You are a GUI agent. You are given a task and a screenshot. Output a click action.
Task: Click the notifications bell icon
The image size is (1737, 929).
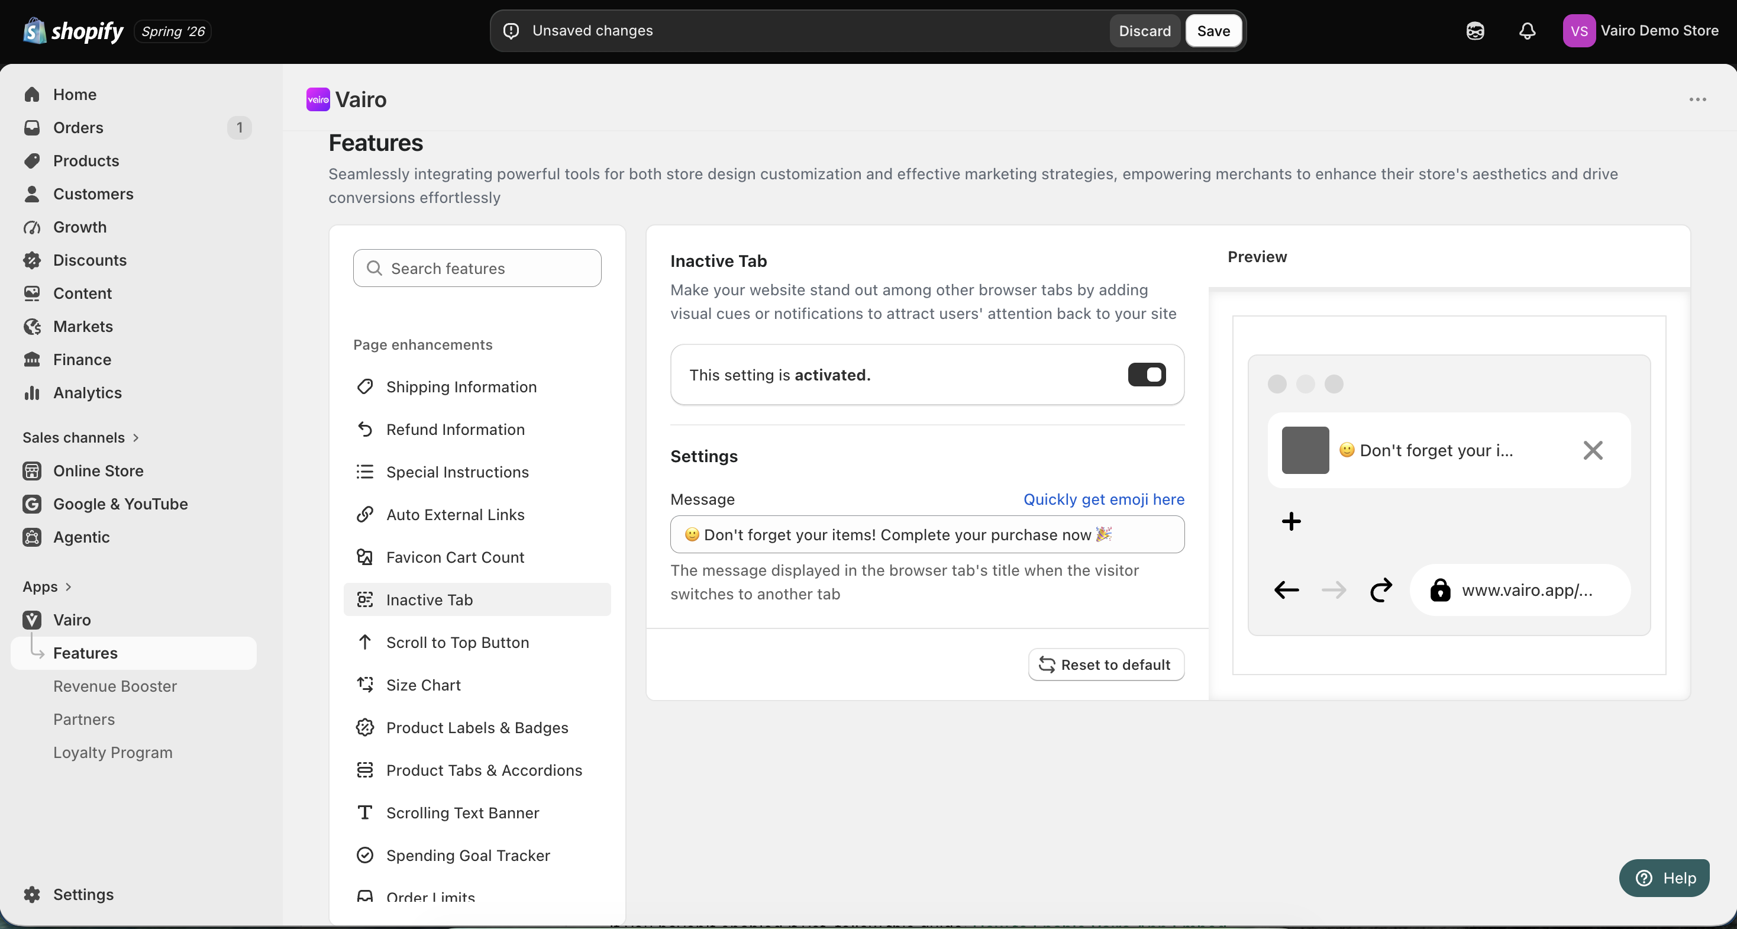pyautogui.click(x=1528, y=31)
